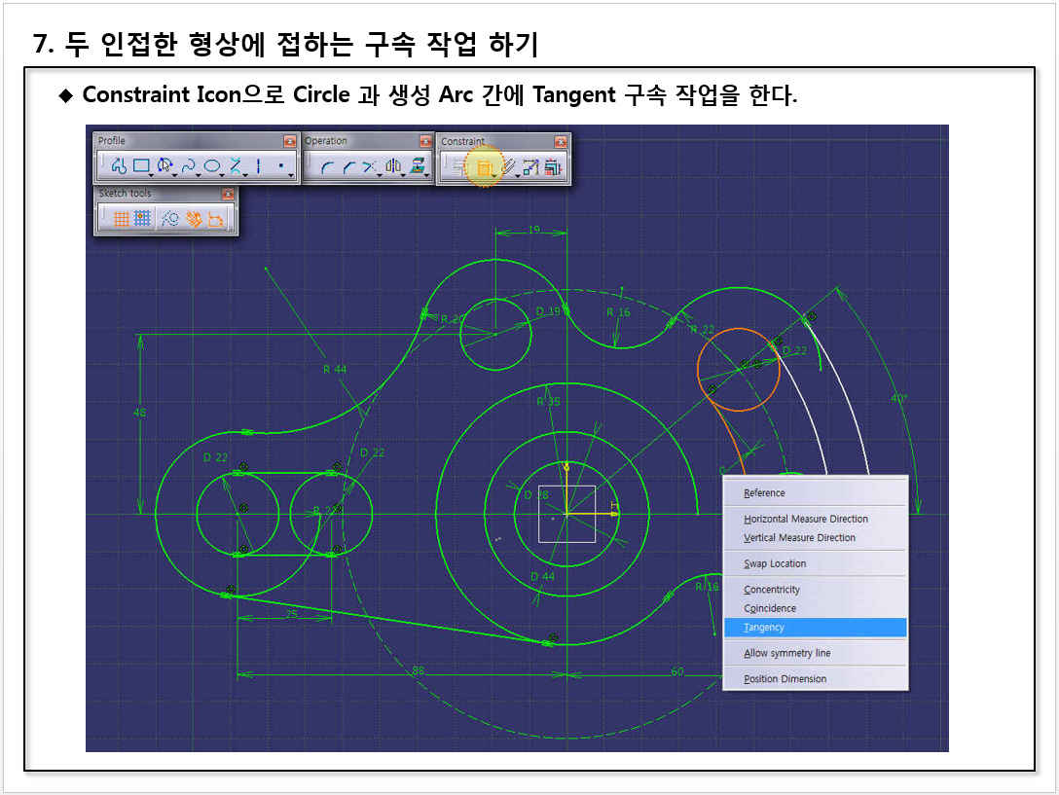Toggle Snap to Point in Sketch tools
The width and height of the screenshot is (1059, 795).
pyautogui.click(x=142, y=220)
